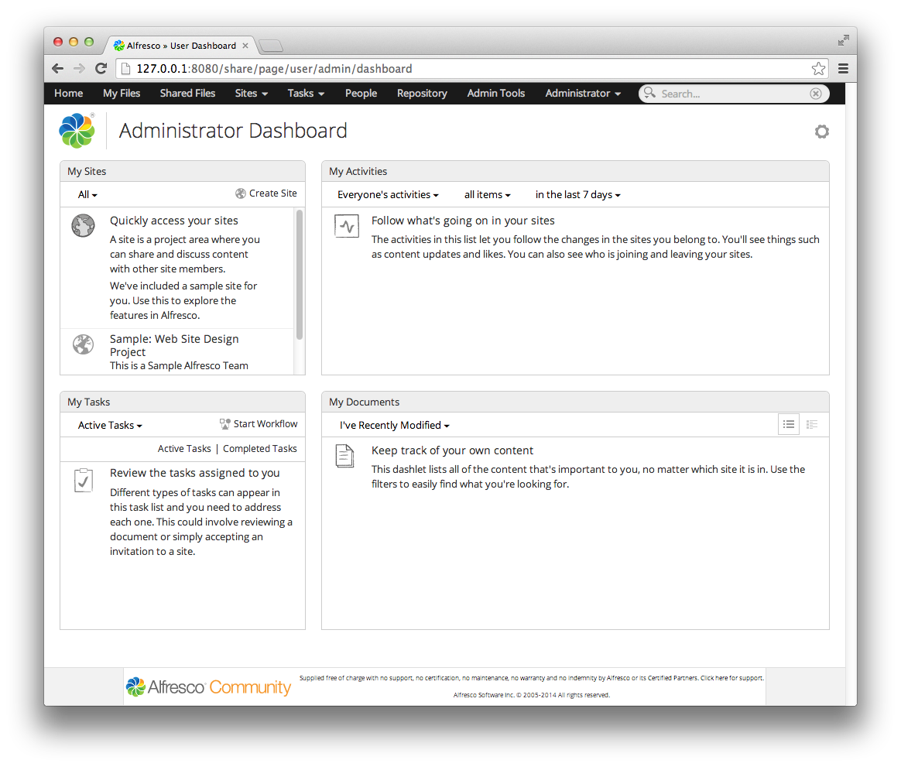Click into the Search input field
The width and height of the screenshot is (901, 767).
coord(734,94)
